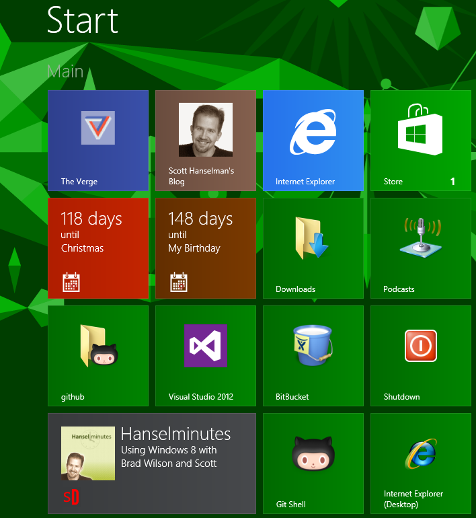Open the BitBucket bucket tile

click(313, 355)
